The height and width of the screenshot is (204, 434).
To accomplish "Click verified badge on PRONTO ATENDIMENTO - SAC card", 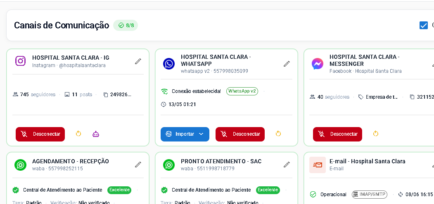I will tap(164, 190).
